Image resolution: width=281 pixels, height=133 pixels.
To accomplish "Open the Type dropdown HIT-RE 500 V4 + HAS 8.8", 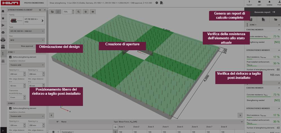I will coord(27,31).
